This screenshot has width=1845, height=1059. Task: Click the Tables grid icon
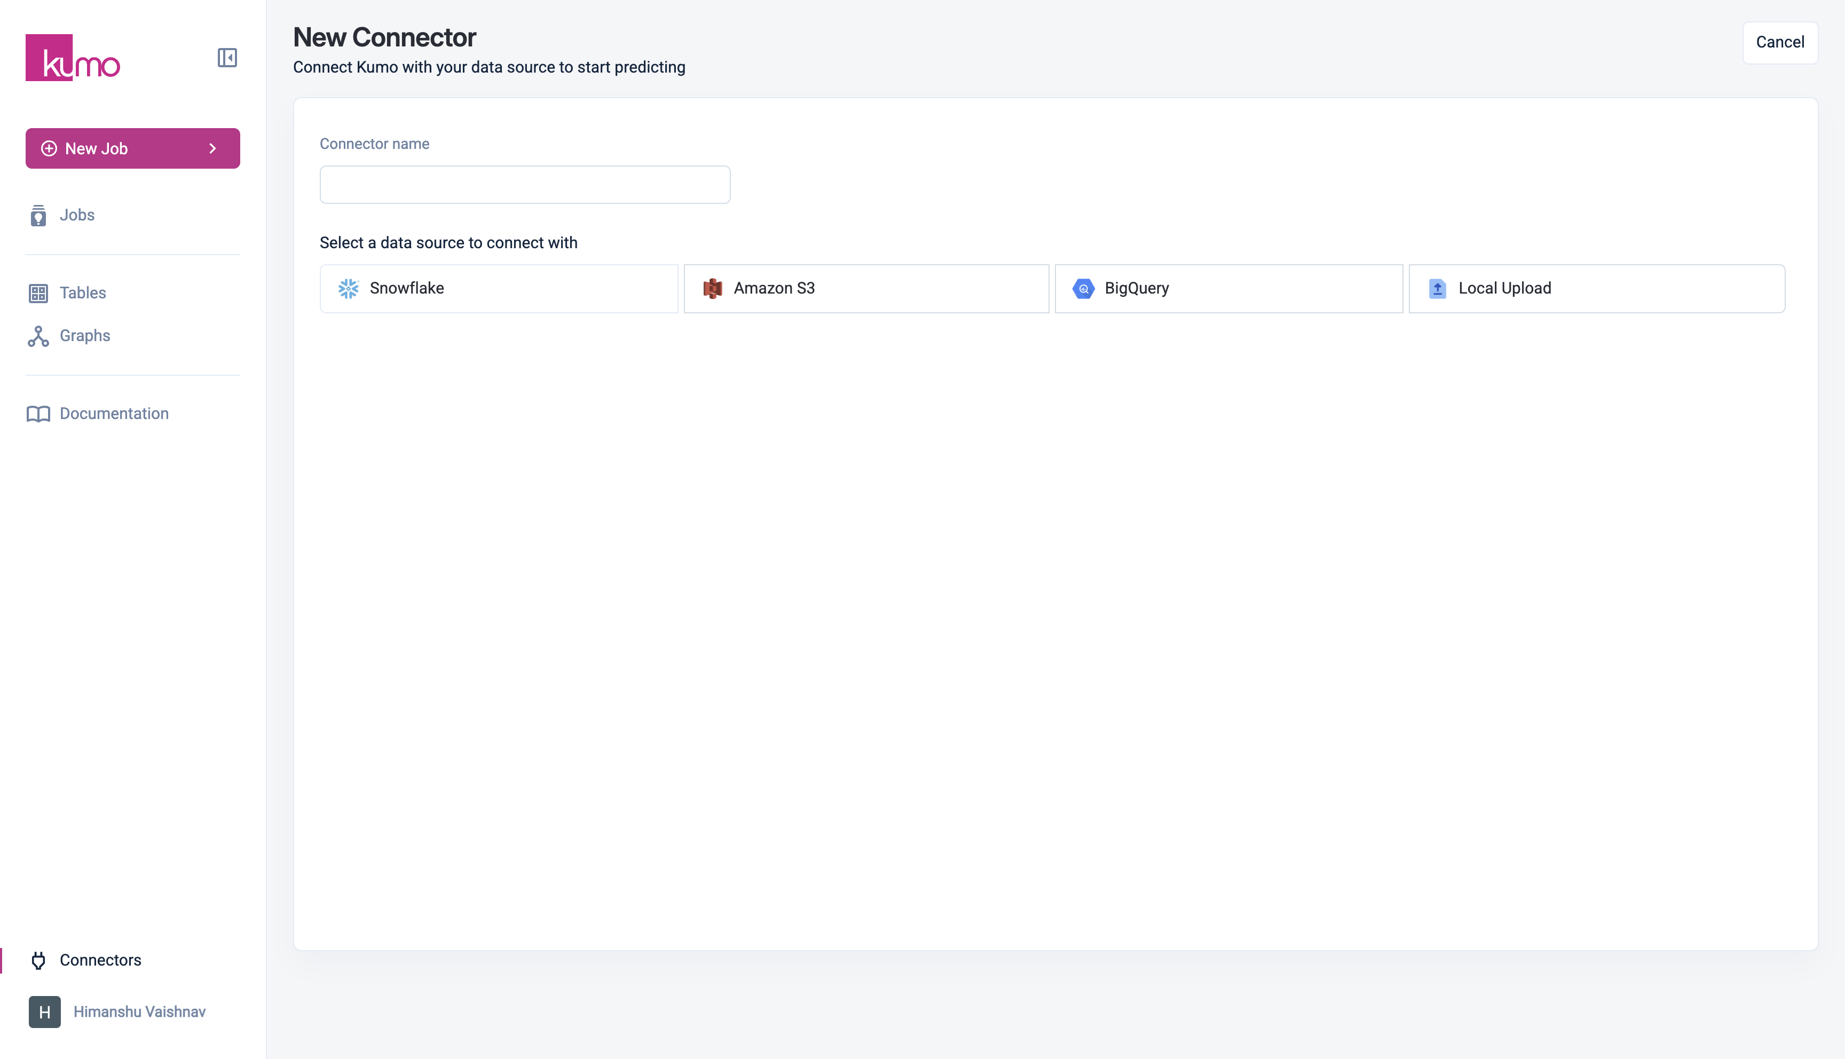(38, 293)
